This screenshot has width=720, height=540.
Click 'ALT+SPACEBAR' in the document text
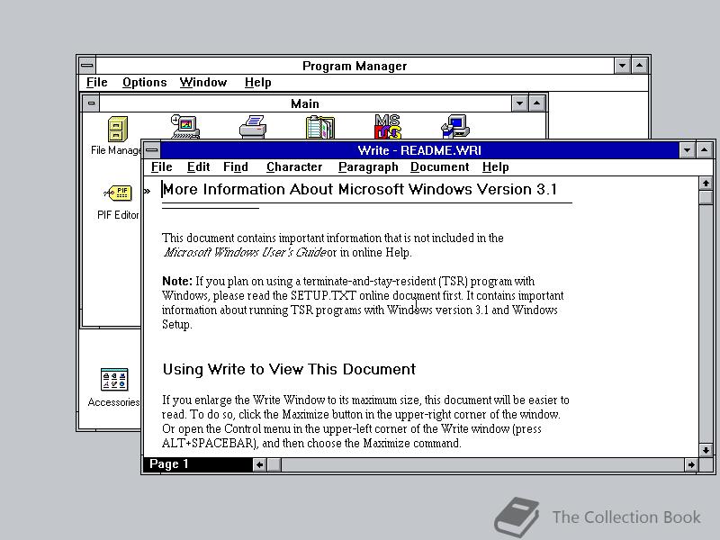[208, 443]
